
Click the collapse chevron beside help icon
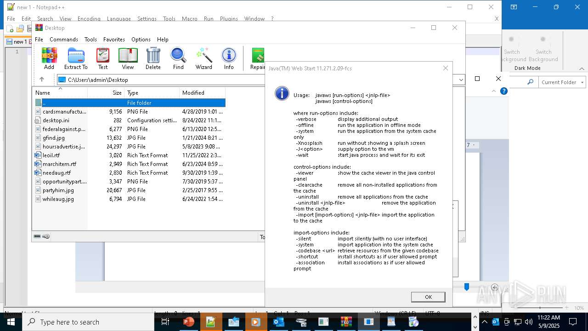494,91
